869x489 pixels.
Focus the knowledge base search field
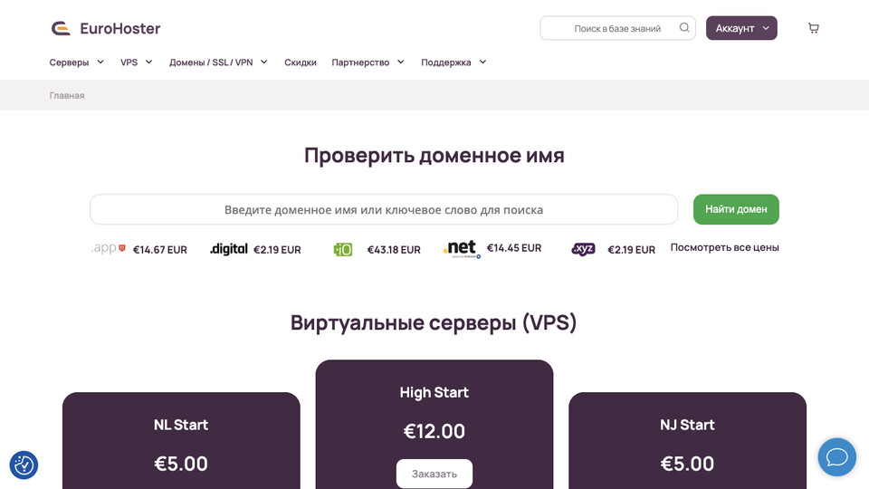click(618, 28)
